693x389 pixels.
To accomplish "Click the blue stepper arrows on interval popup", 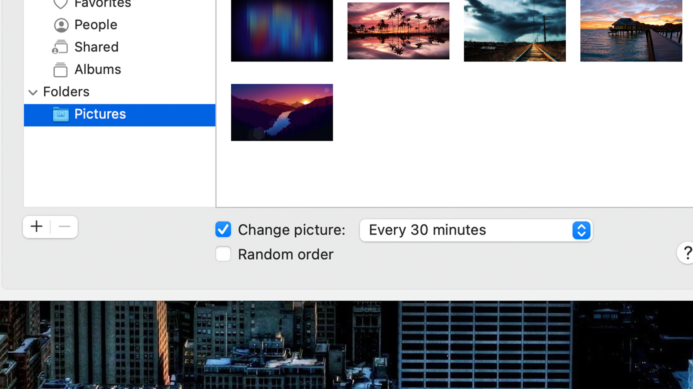I will (581, 231).
